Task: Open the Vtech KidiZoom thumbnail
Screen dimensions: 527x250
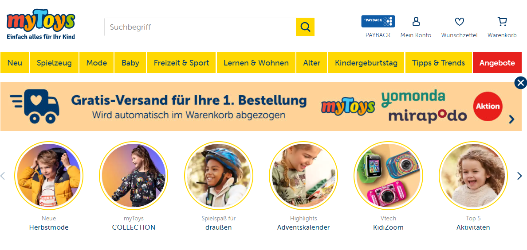Action: (x=388, y=176)
